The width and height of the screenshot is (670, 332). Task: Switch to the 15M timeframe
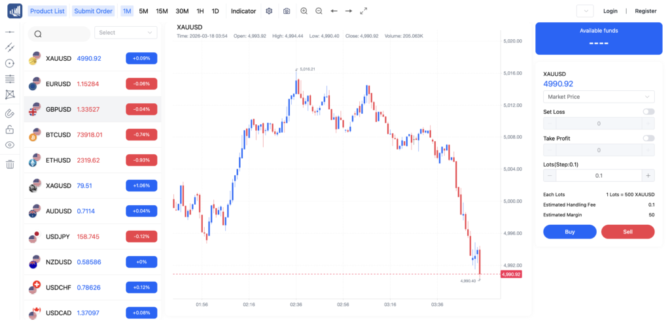(162, 11)
